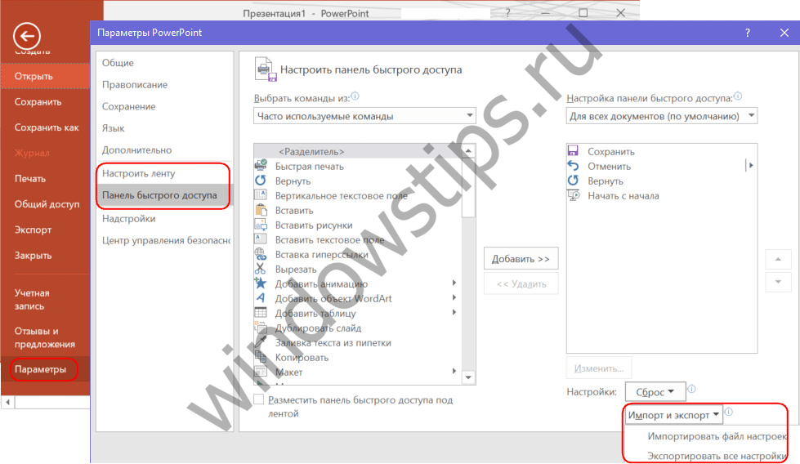The image size is (800, 464).
Task: Enable showing Quick Access Toolbar below ribbon
Action: 259,399
